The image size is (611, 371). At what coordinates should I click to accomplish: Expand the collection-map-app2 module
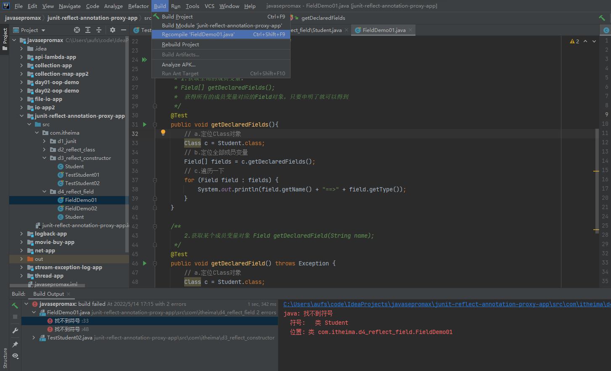(x=22, y=74)
